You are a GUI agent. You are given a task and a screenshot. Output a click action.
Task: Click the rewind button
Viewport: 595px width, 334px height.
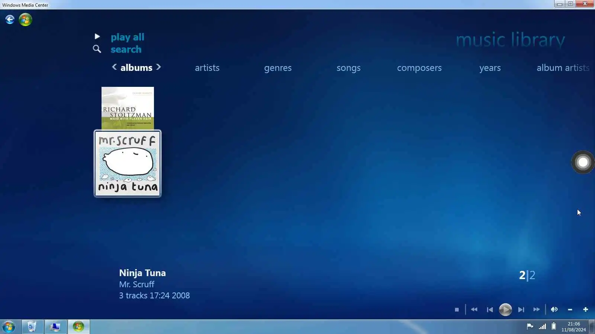coord(474,310)
